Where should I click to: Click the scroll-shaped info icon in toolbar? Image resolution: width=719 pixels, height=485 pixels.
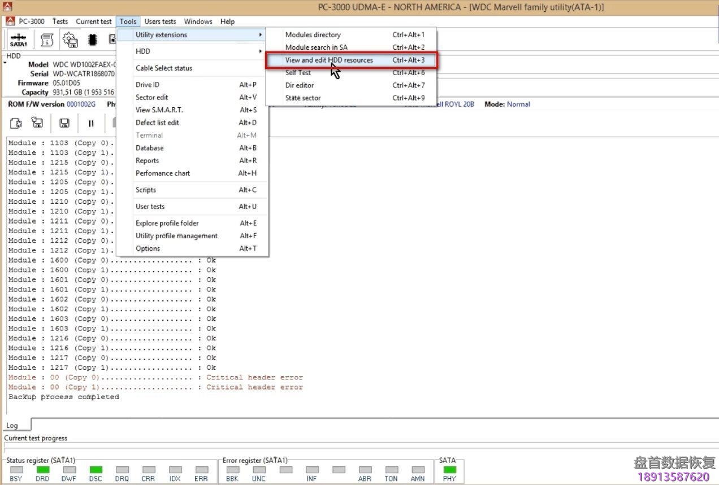[47, 40]
